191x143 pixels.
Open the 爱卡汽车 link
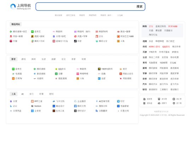pos(175,84)
